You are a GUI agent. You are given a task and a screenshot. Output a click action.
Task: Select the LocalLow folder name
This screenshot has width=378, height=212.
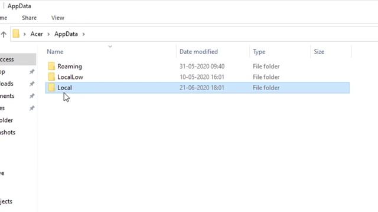(70, 77)
